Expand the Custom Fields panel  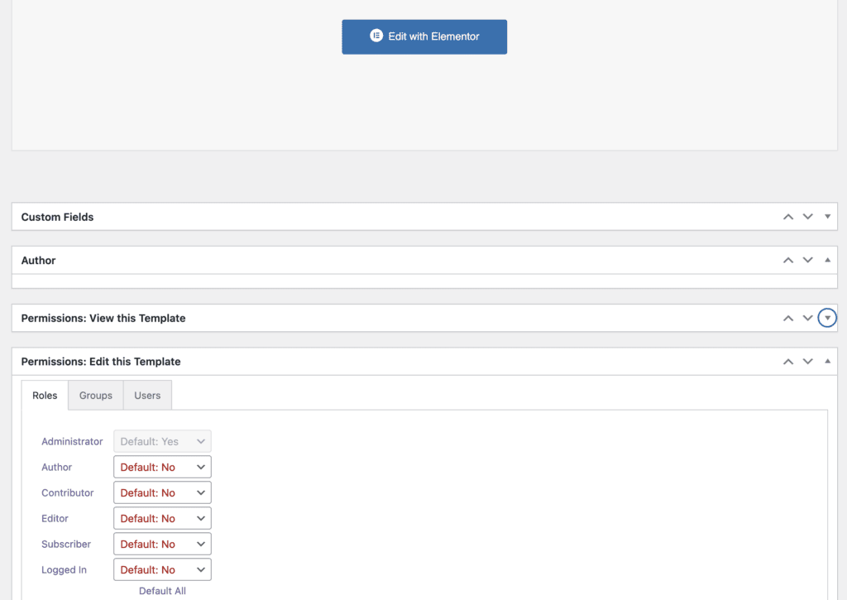pyautogui.click(x=827, y=216)
